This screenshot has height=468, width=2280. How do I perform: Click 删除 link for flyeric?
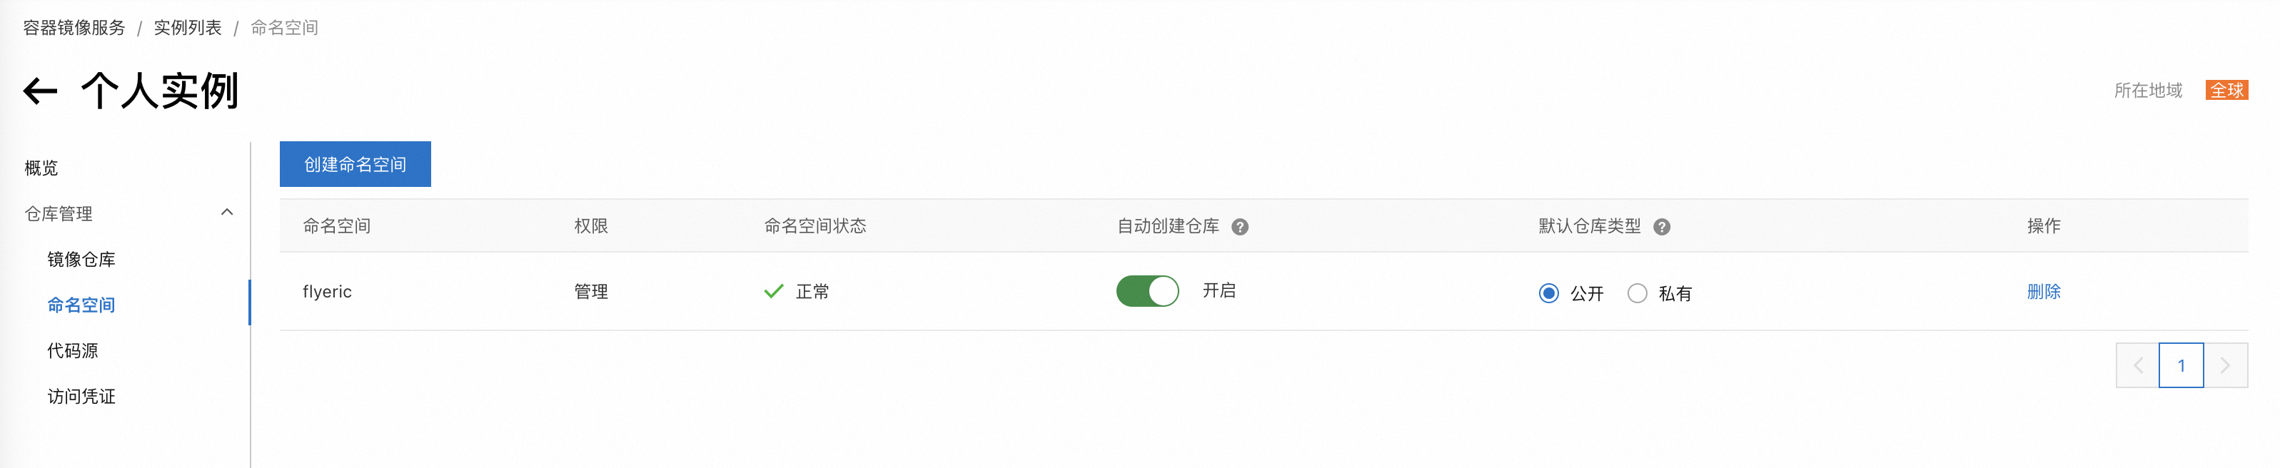click(x=2043, y=291)
